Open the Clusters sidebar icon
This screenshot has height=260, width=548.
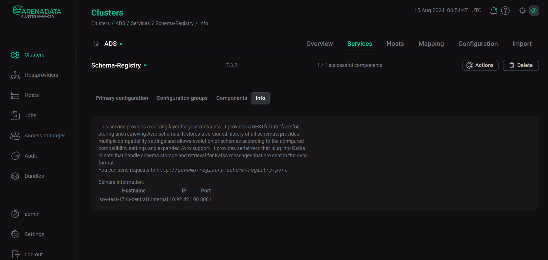tap(15, 55)
